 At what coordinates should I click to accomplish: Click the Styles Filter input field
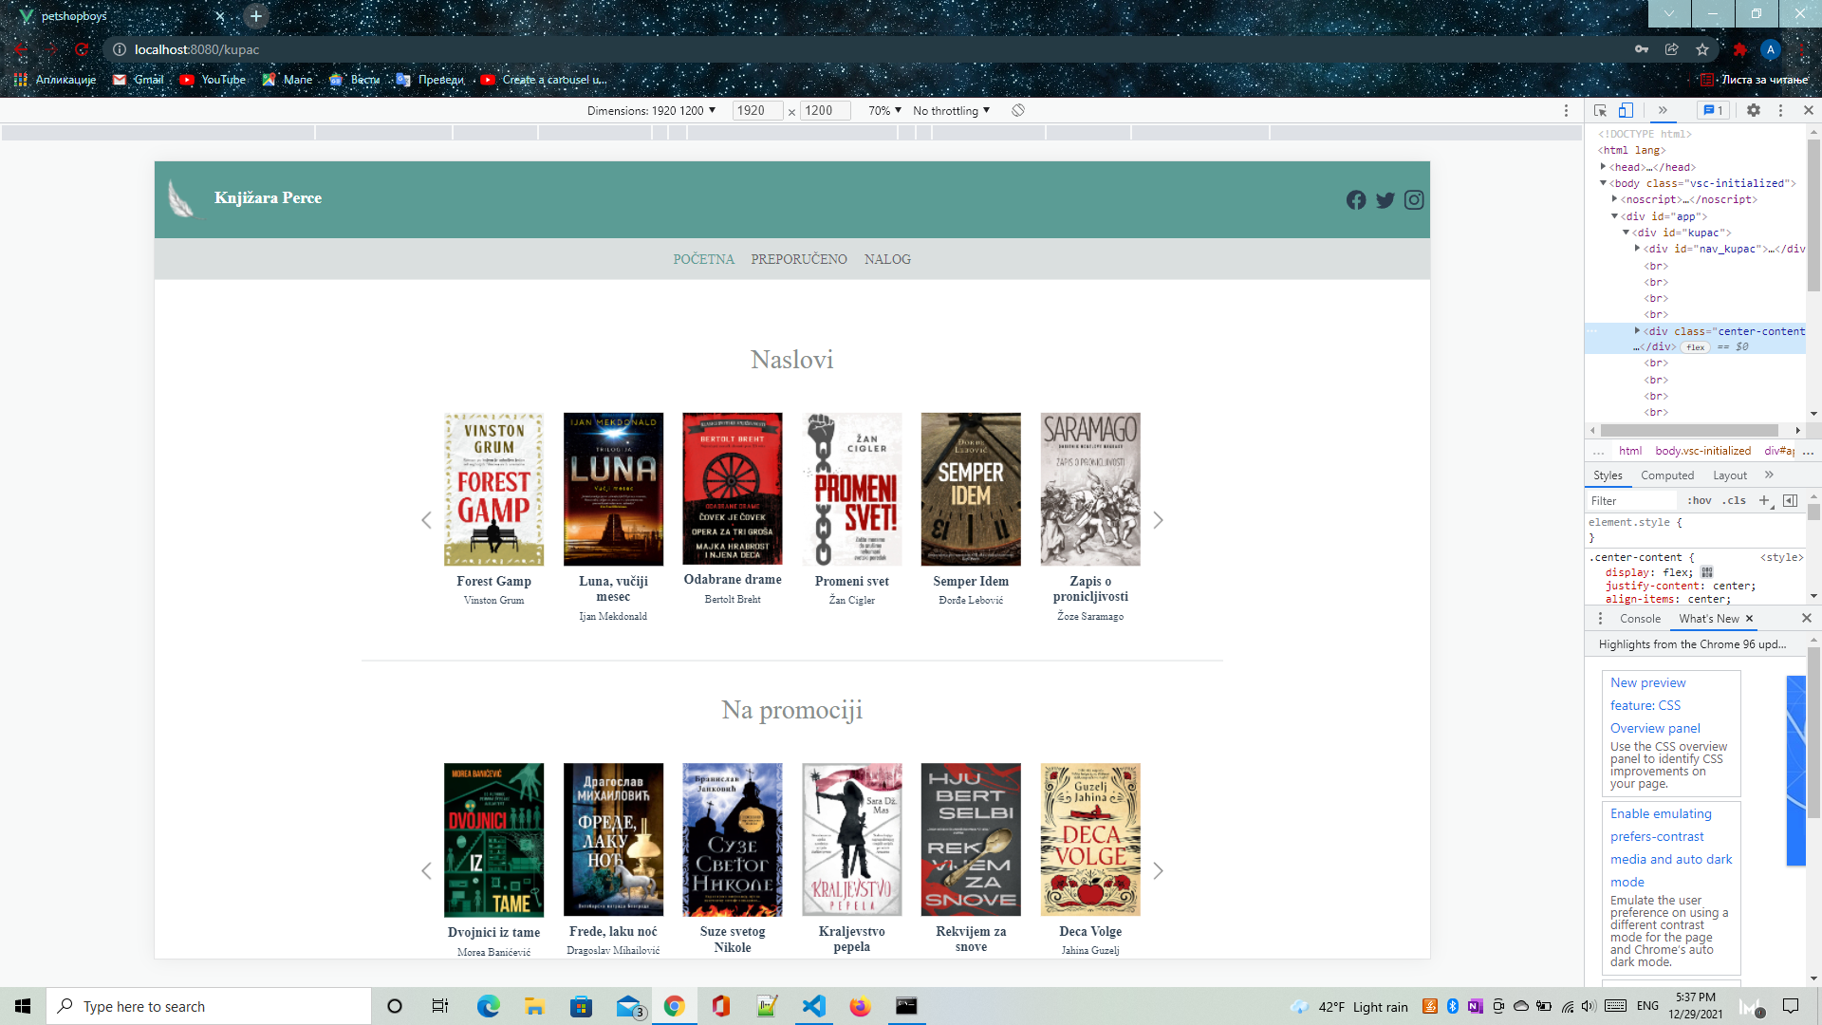point(1632,501)
